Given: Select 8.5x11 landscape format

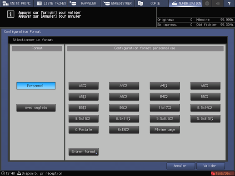Looking at the screenshot, I should tap(84, 119).
